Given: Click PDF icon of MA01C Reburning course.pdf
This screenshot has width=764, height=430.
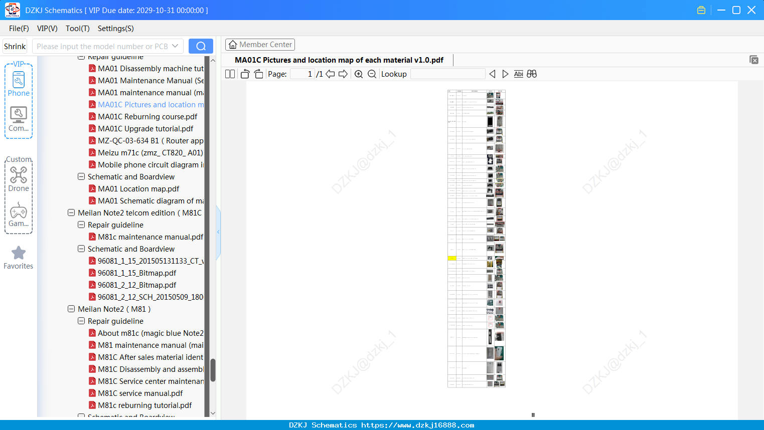Looking at the screenshot, I should click(x=92, y=117).
